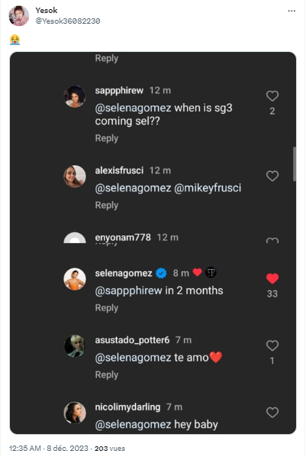
Task: Click selenagomez's profile picture
Action: pyautogui.click(x=75, y=279)
